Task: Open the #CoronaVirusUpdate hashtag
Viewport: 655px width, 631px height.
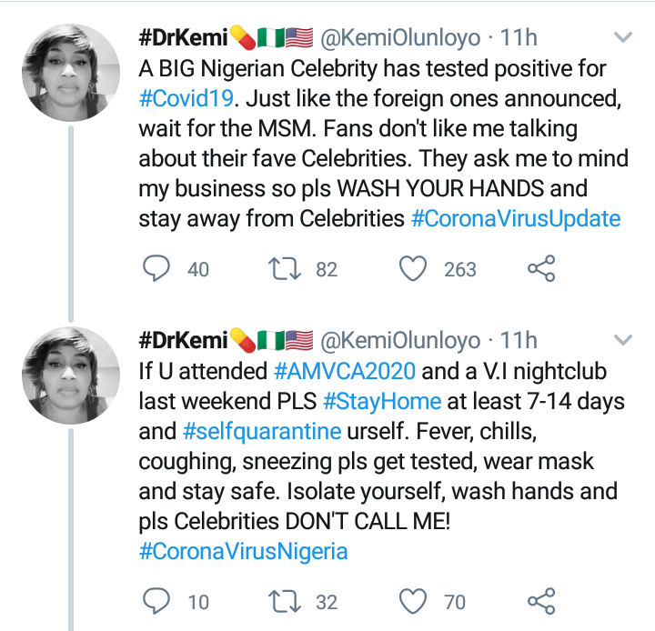Action: 517,218
